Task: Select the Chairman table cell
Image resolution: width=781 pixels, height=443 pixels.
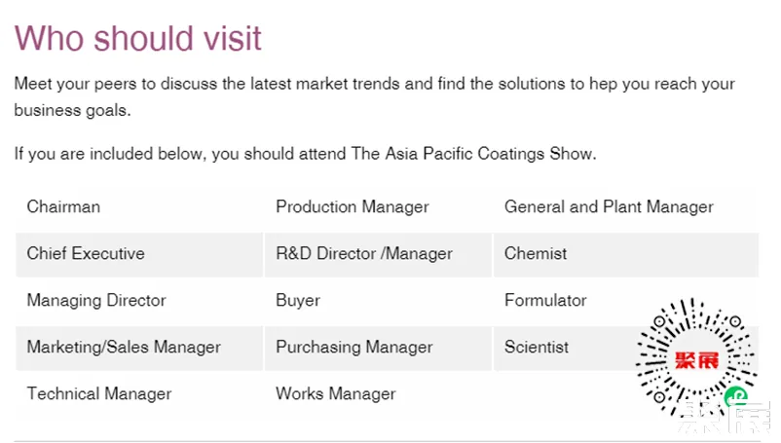Action: pyautogui.click(x=63, y=206)
